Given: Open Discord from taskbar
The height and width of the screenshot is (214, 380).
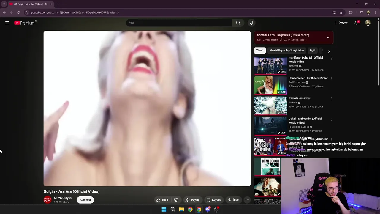Looking at the screenshot, I should click(208, 209).
